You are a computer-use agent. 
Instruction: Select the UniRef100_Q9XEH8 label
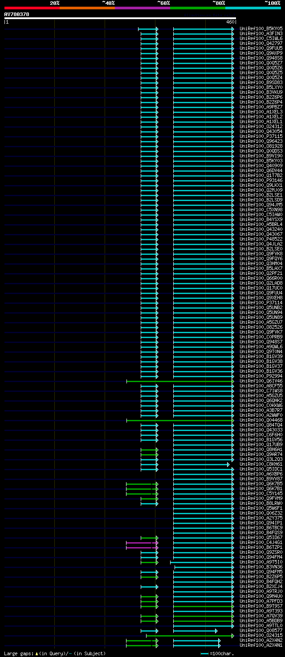261,298
